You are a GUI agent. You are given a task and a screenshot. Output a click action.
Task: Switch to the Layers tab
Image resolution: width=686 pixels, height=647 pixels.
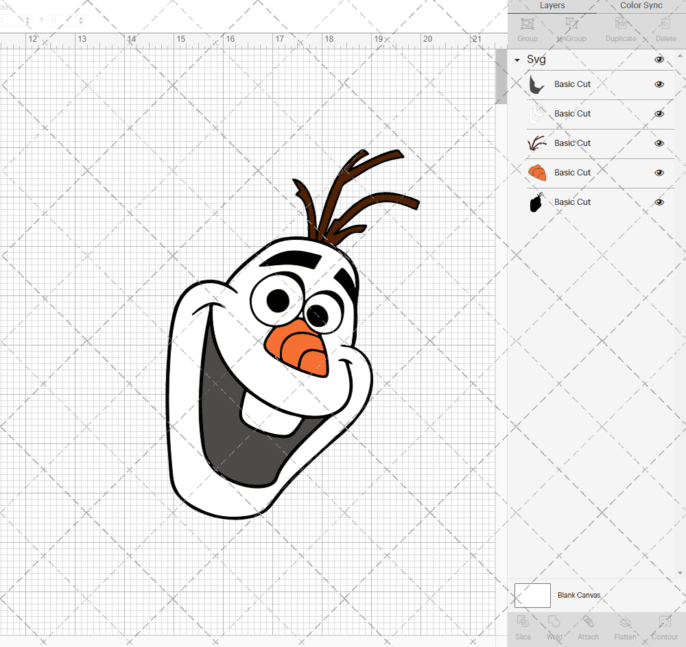[552, 5]
